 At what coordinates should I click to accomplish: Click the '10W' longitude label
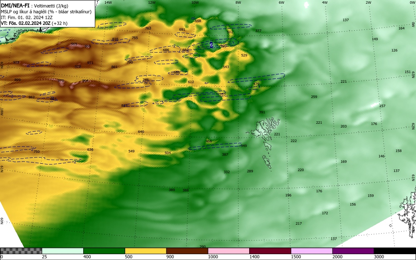[195, 2]
